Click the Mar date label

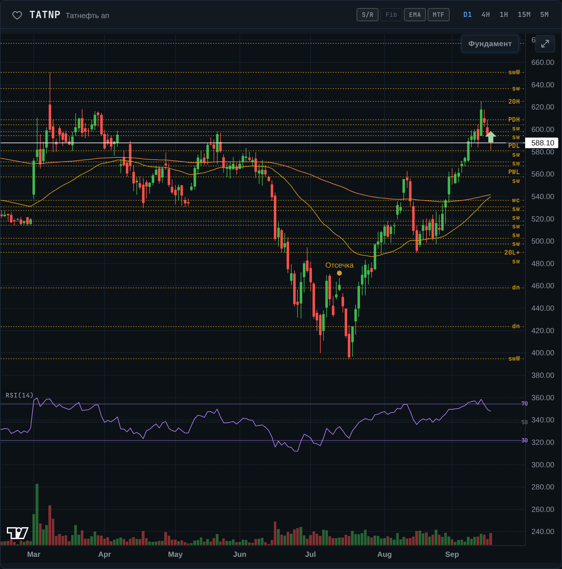click(x=34, y=554)
